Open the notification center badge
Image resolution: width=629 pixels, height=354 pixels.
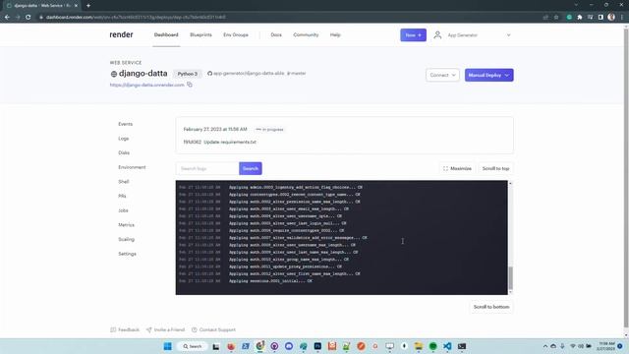620,346
